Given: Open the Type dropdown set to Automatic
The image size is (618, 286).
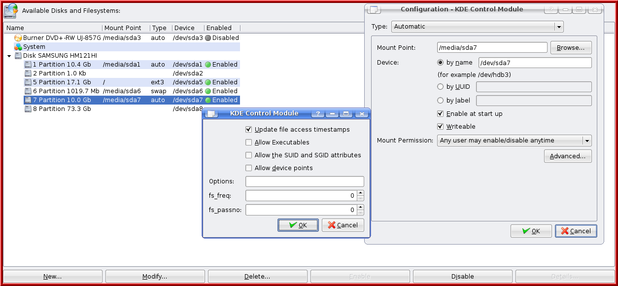Looking at the screenshot, I should tap(477, 27).
